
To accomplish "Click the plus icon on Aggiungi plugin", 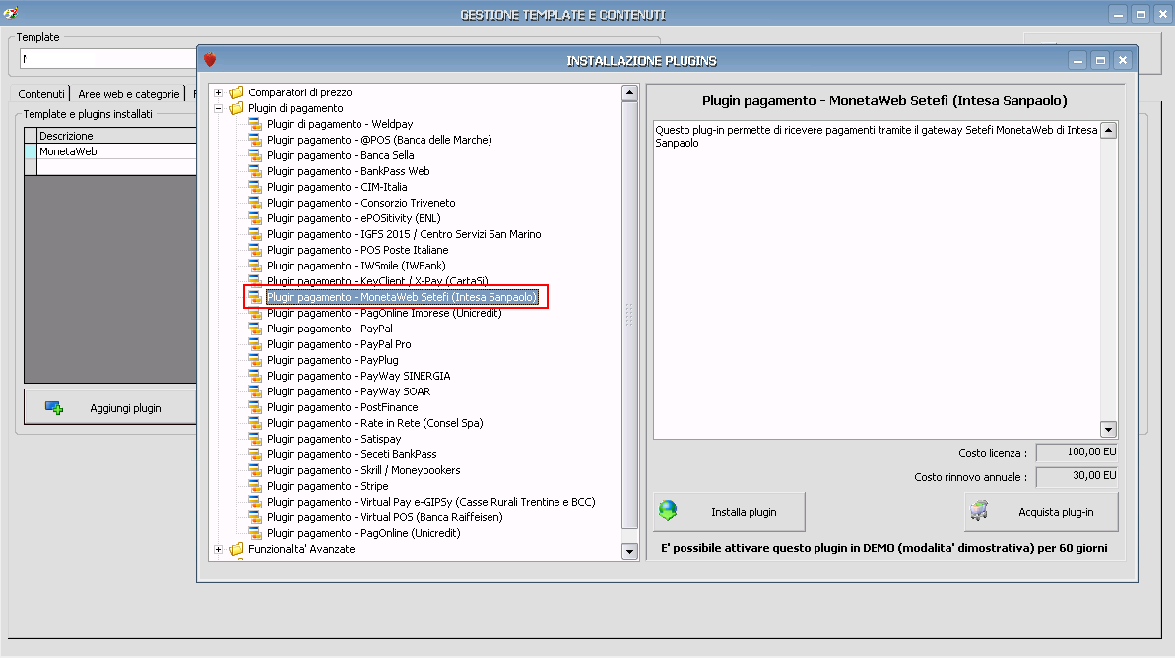I will point(54,408).
